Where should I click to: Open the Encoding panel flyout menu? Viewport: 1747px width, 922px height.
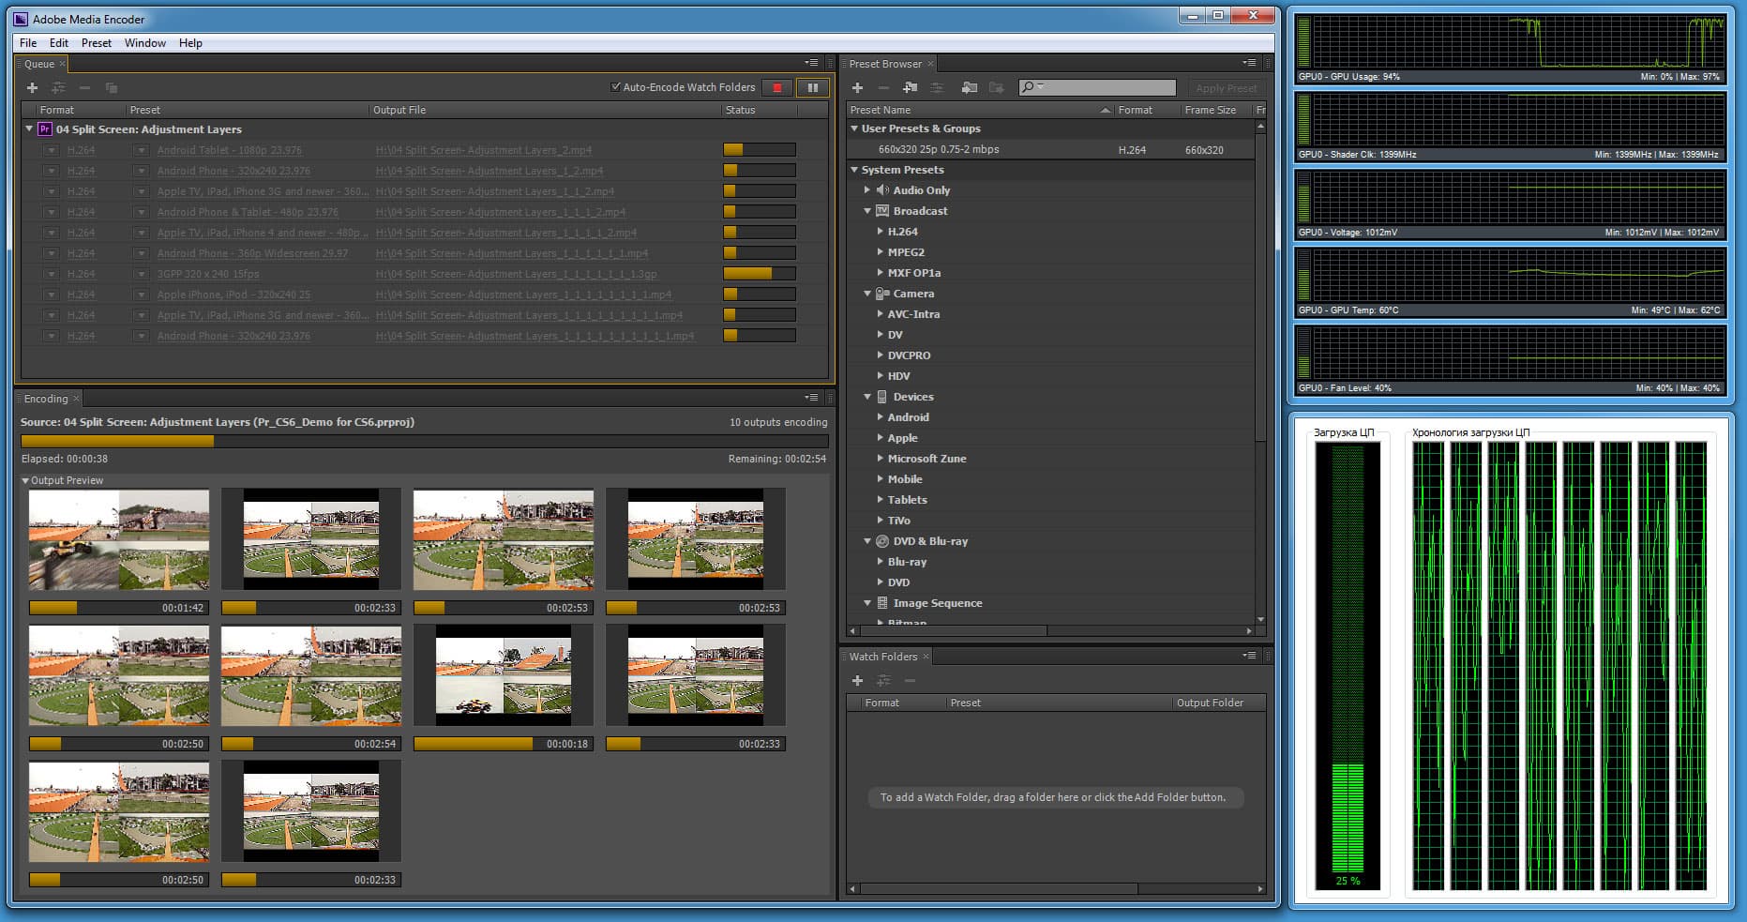pos(811,398)
